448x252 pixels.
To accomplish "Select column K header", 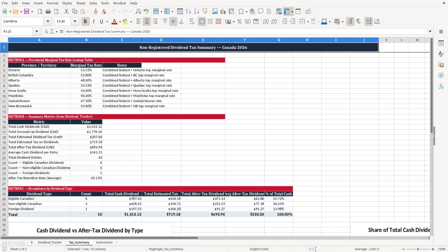I will [386, 40].
